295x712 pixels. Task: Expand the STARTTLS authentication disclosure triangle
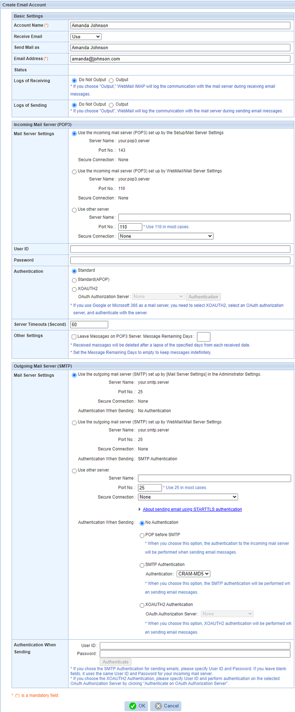click(x=140, y=509)
